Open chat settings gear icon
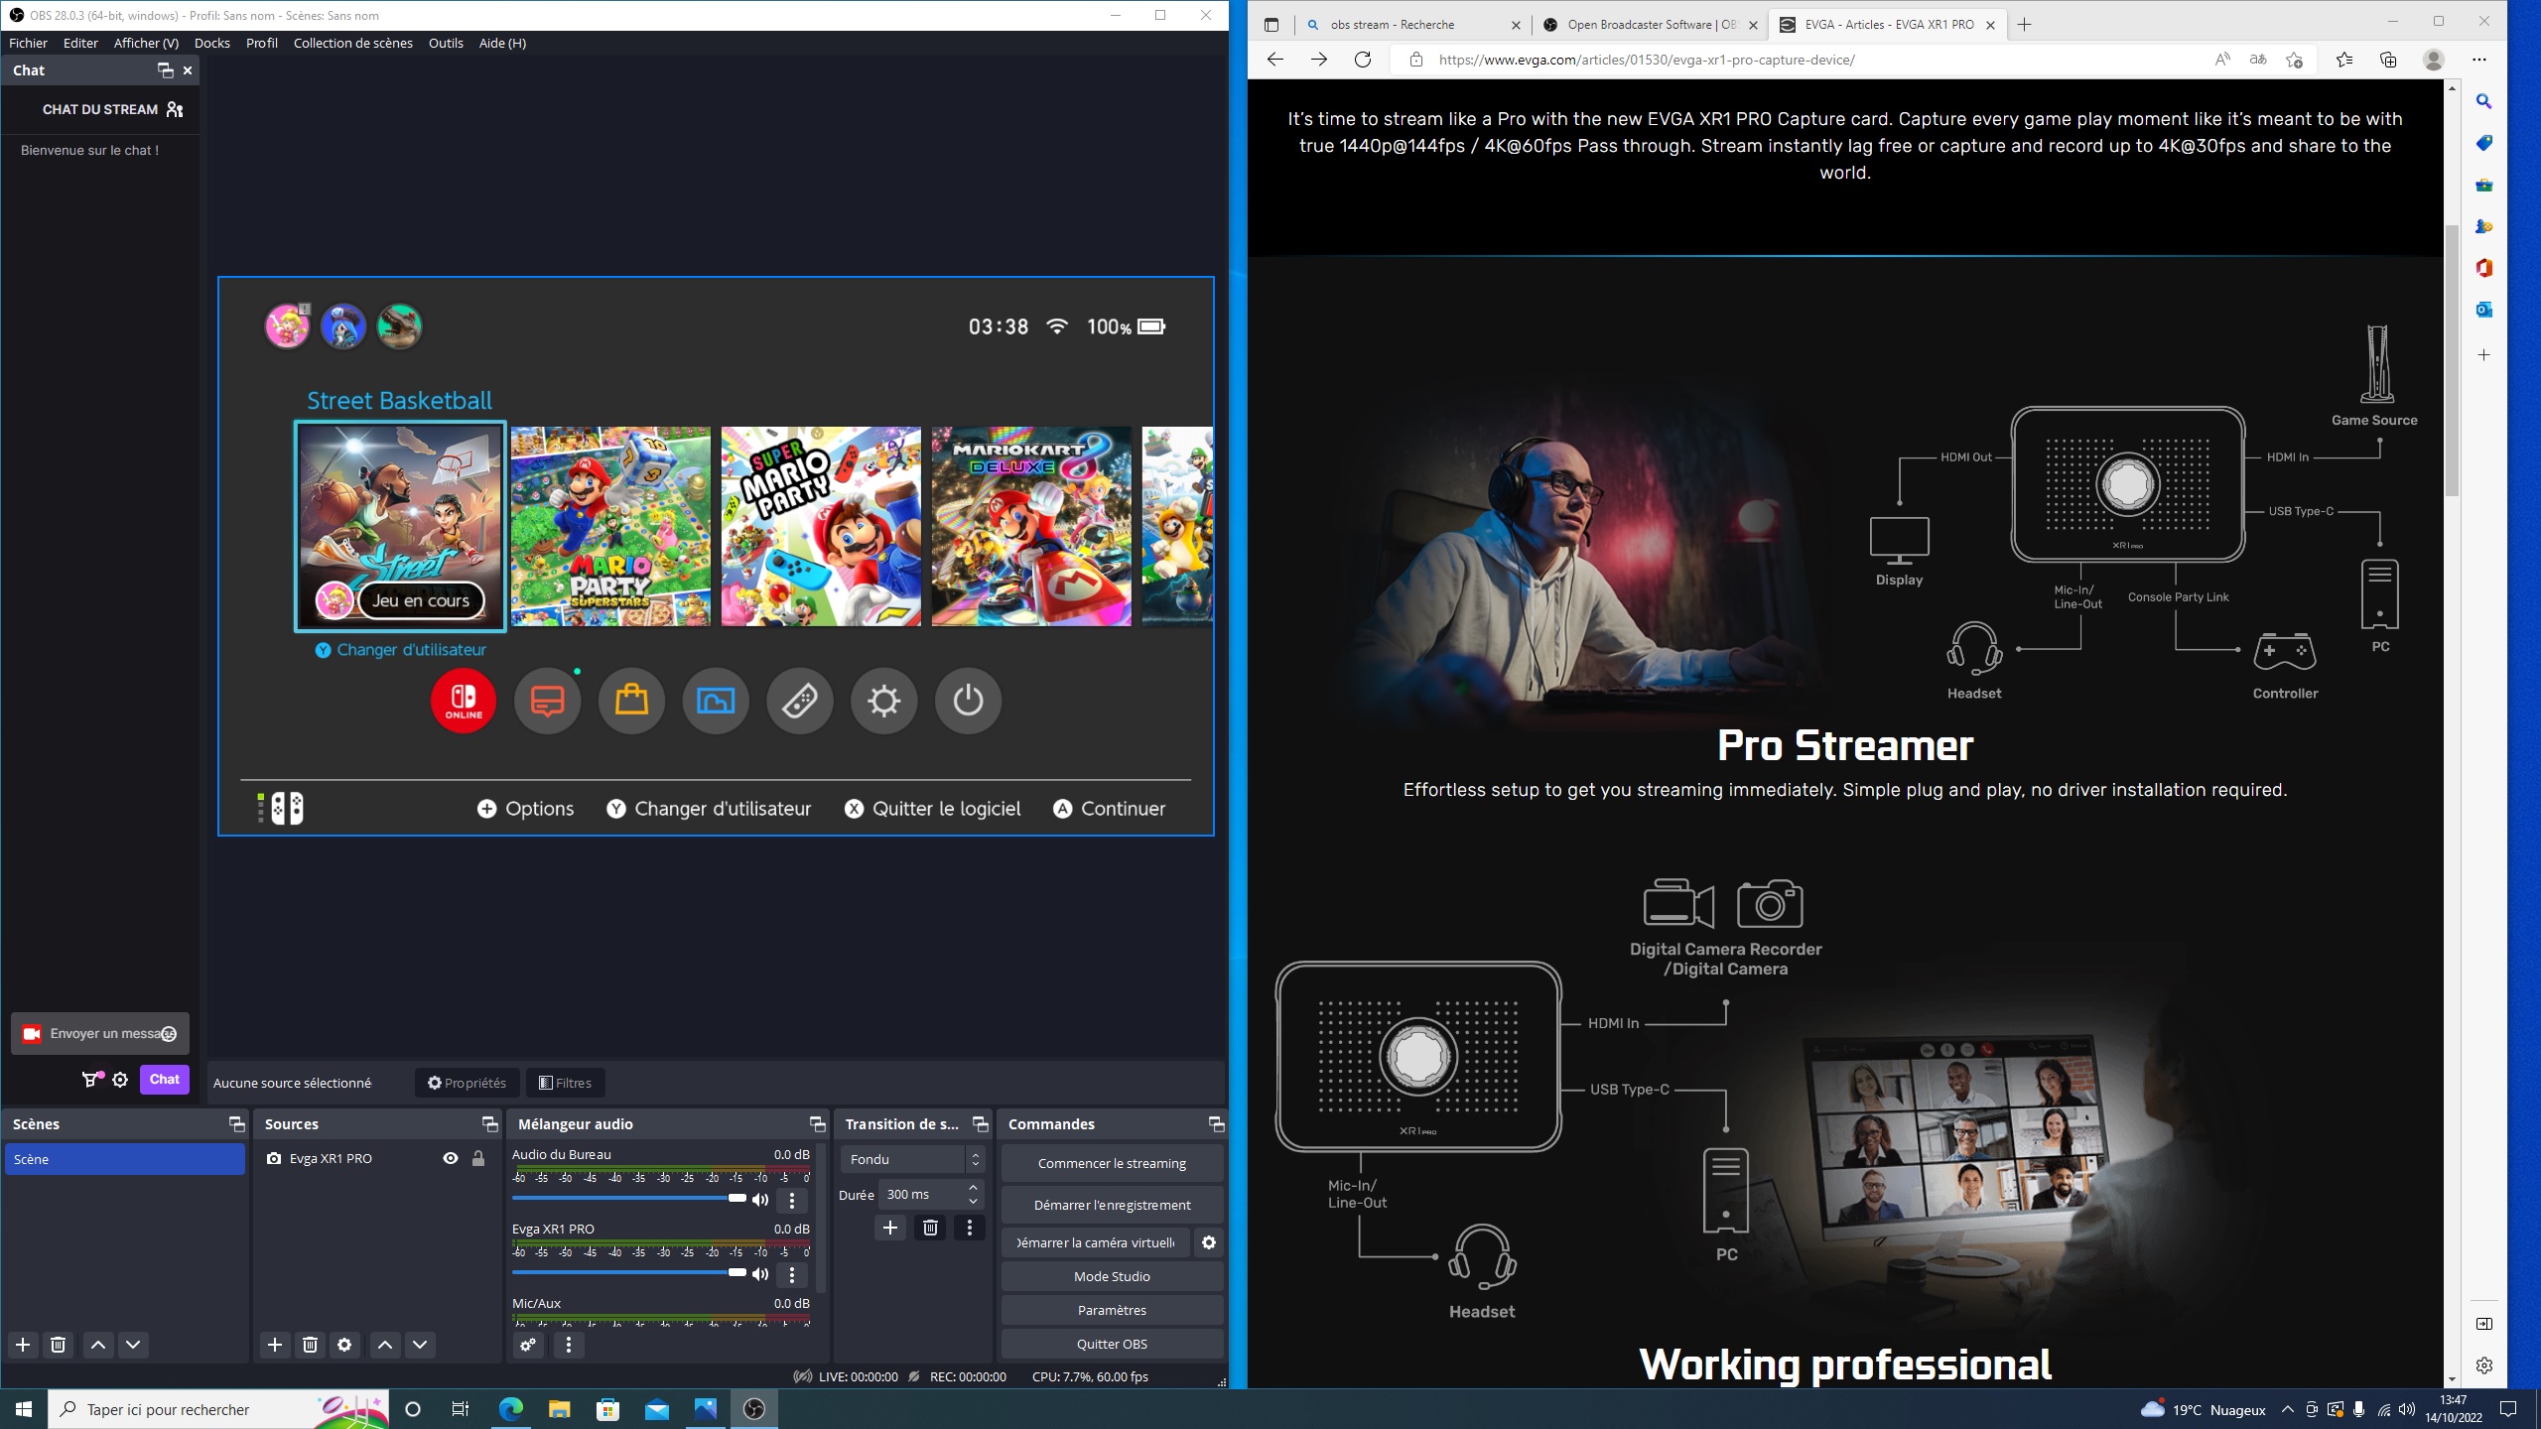Image resolution: width=2541 pixels, height=1429 pixels. point(120,1080)
